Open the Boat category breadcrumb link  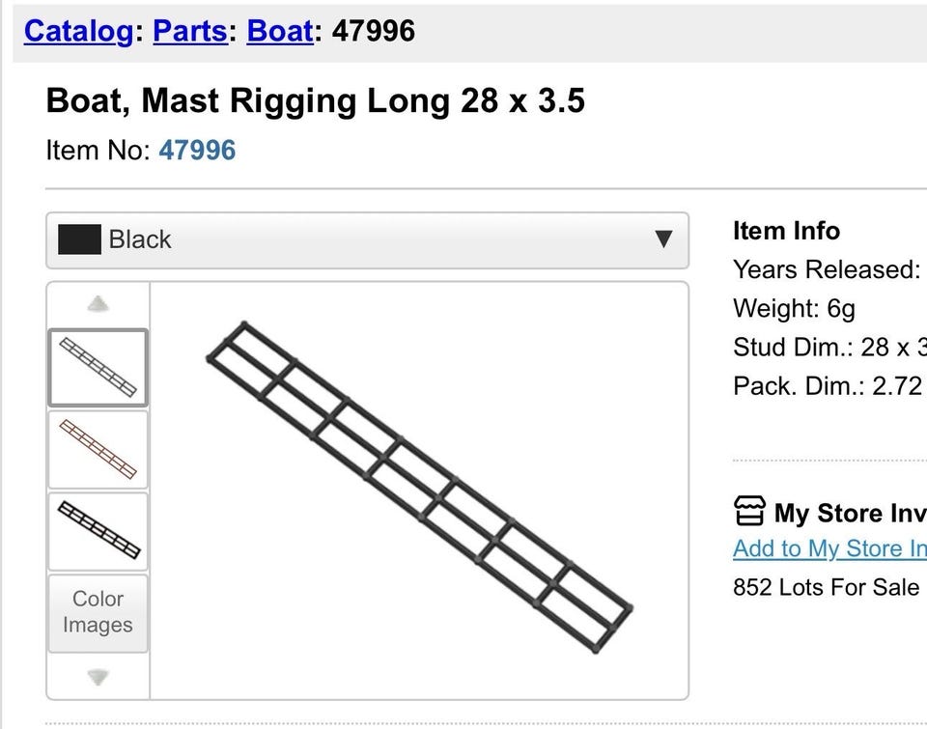[279, 31]
